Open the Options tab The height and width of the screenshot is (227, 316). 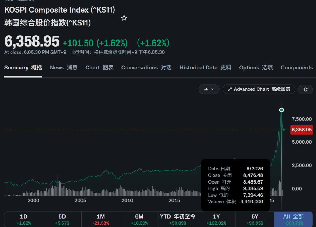pyautogui.click(x=256, y=68)
